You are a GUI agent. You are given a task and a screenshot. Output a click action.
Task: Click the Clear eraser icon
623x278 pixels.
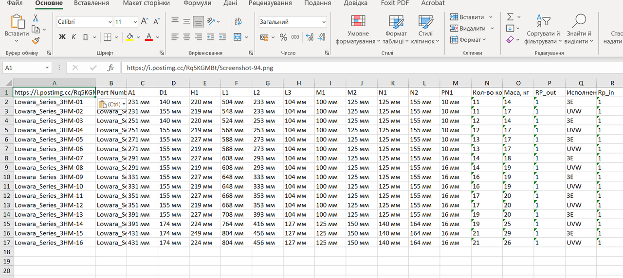510,40
